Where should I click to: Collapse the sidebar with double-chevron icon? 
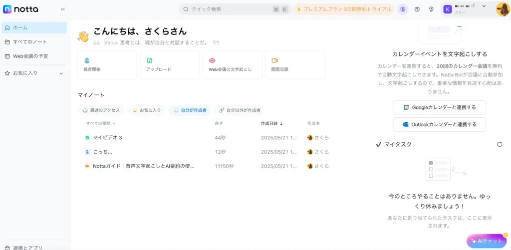(63, 9)
